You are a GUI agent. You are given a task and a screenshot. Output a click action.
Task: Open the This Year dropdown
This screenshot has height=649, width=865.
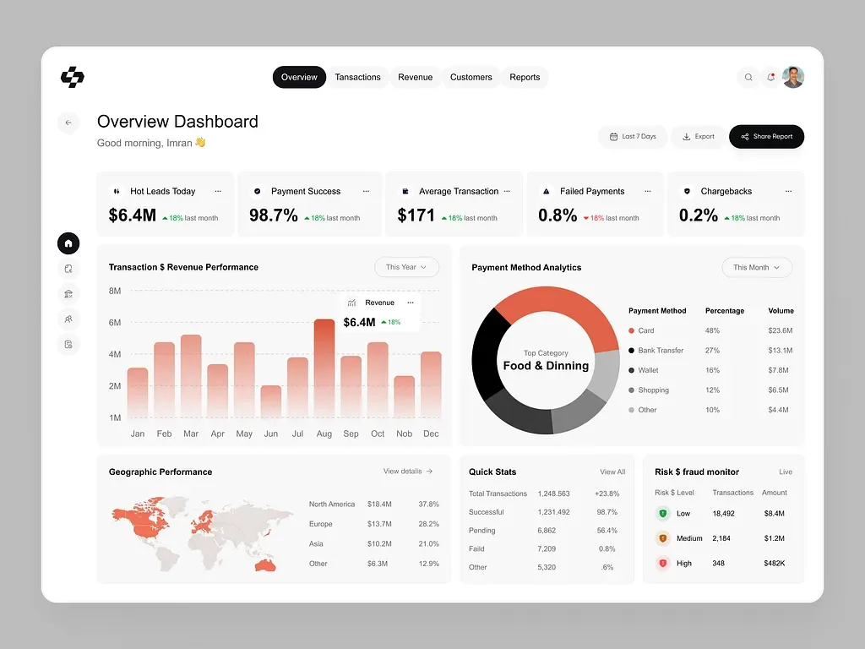(406, 267)
